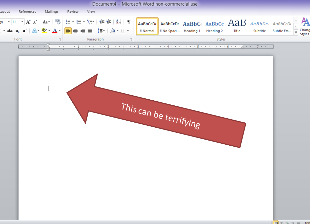Switch to Outline view
The image size is (329, 224).
(293, 223)
